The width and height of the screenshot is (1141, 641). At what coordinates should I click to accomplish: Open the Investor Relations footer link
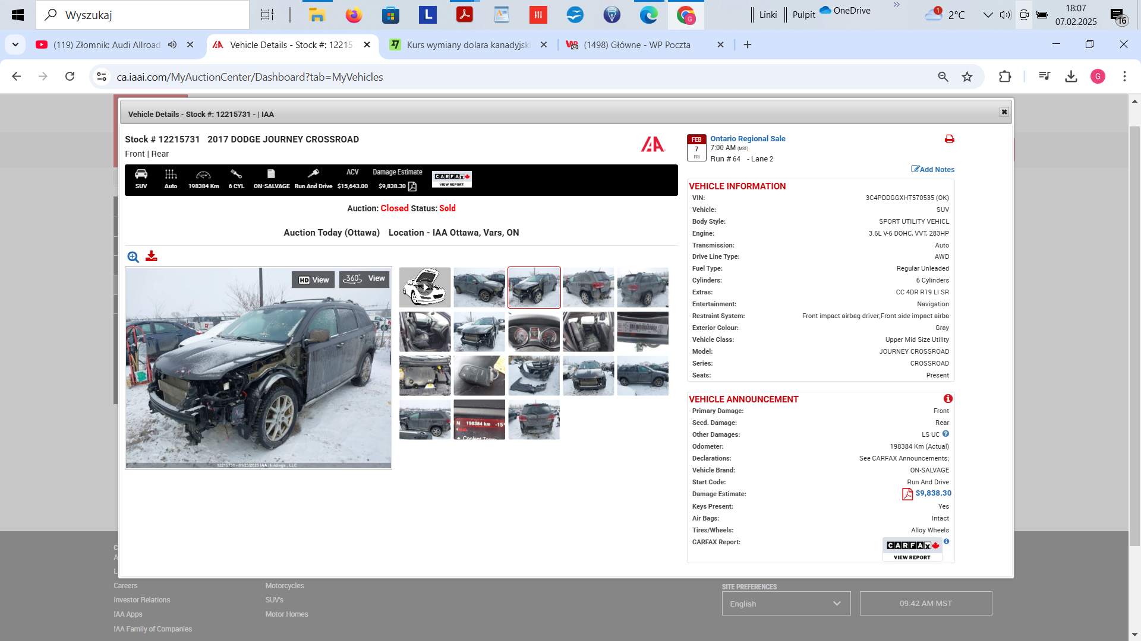click(x=142, y=600)
